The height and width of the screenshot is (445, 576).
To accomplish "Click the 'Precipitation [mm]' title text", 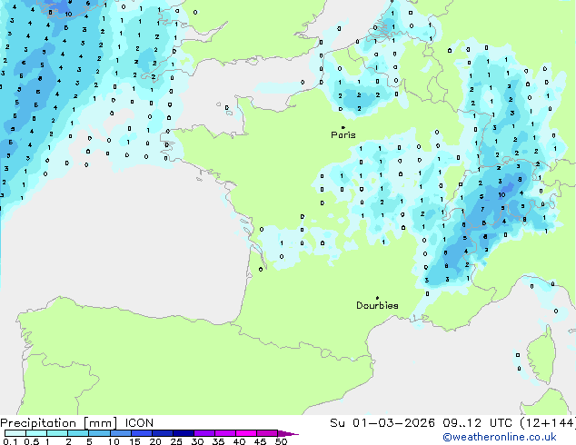I will 59,423.
